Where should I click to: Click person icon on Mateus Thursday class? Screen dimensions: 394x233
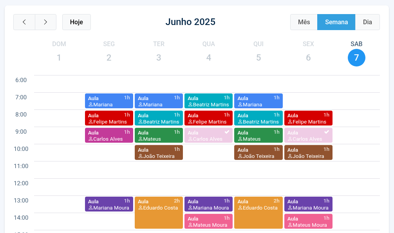click(240, 139)
